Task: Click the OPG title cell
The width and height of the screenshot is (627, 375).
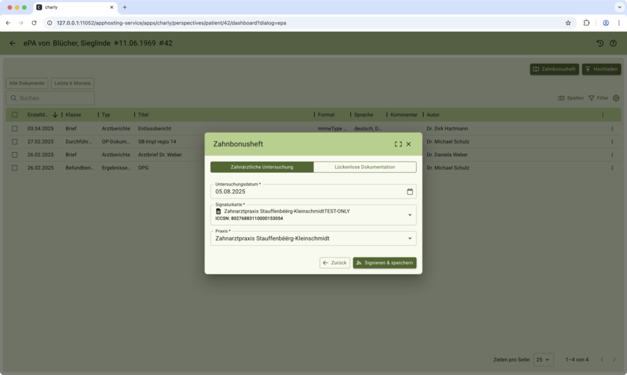Action: coord(143,168)
